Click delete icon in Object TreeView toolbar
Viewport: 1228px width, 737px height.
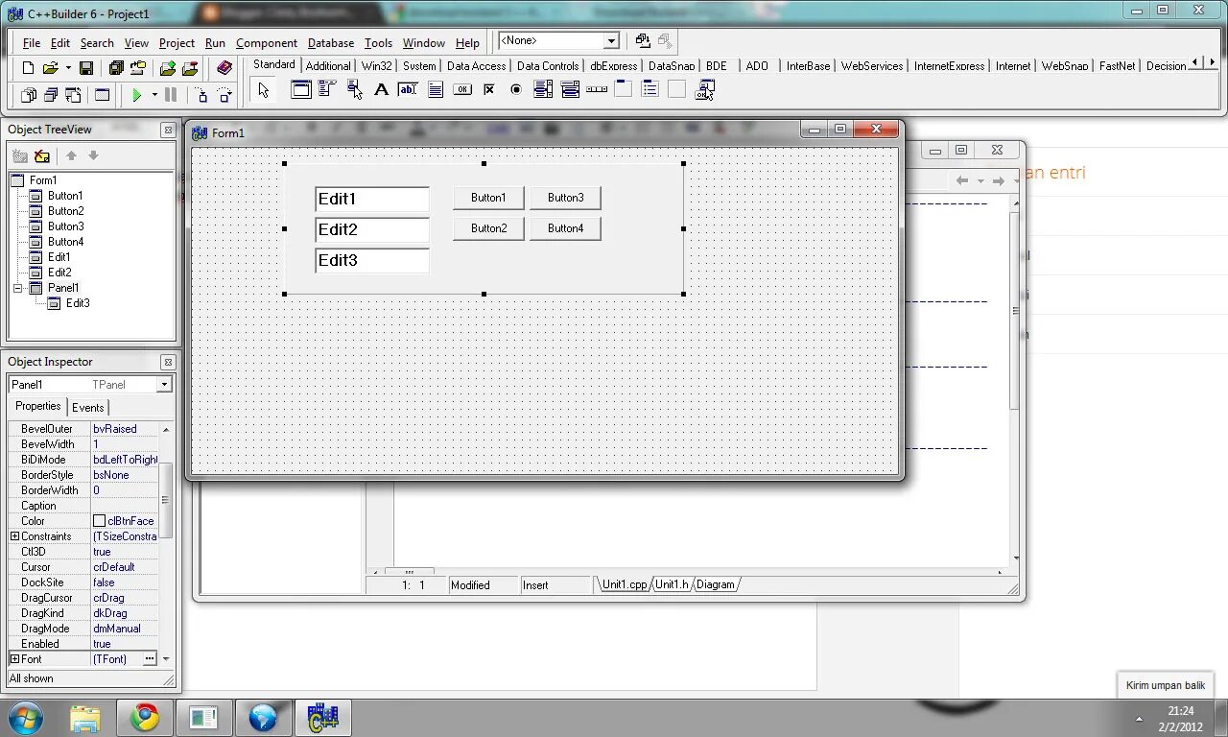41,155
